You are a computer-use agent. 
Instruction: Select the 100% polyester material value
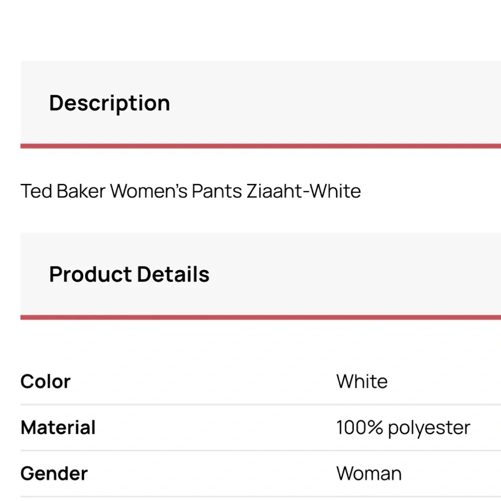[403, 428]
